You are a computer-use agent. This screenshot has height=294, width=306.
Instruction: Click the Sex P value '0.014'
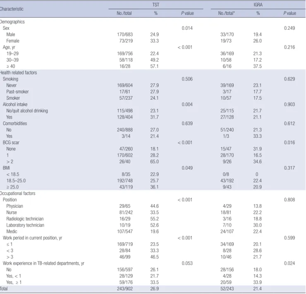[x=187, y=28]
